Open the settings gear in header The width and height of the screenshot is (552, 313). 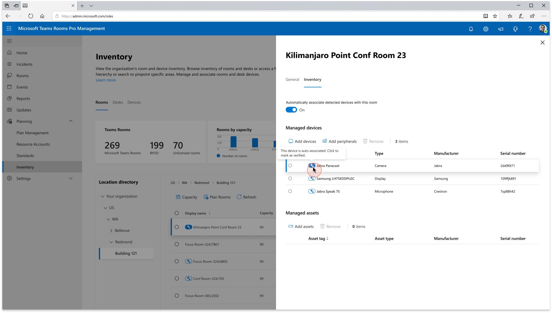(486, 29)
